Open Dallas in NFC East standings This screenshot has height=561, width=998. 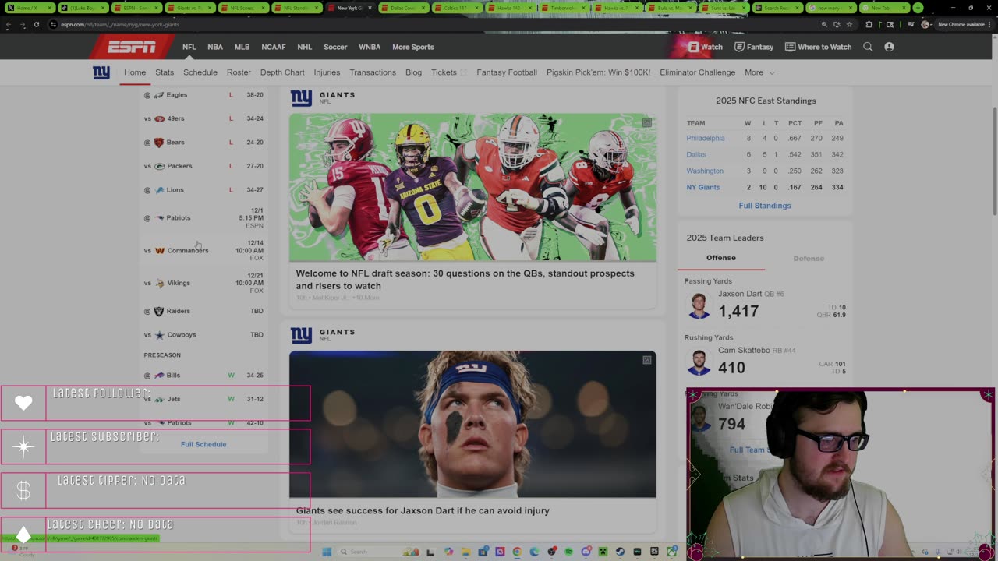point(696,154)
